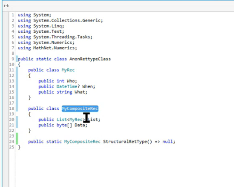Click line number 17 in the gutter
This screenshot has height=187, width=234.
click(12, 103)
